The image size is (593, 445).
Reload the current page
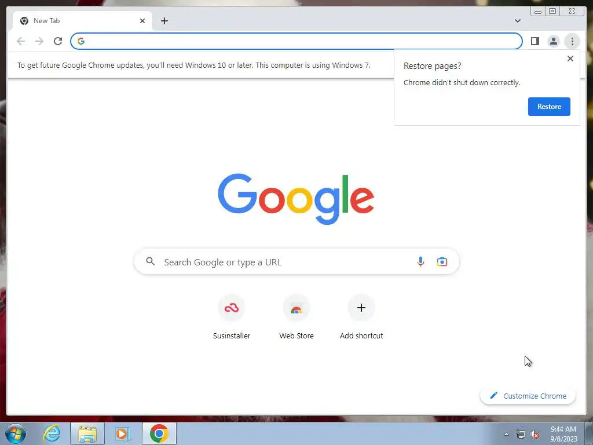[58, 41]
